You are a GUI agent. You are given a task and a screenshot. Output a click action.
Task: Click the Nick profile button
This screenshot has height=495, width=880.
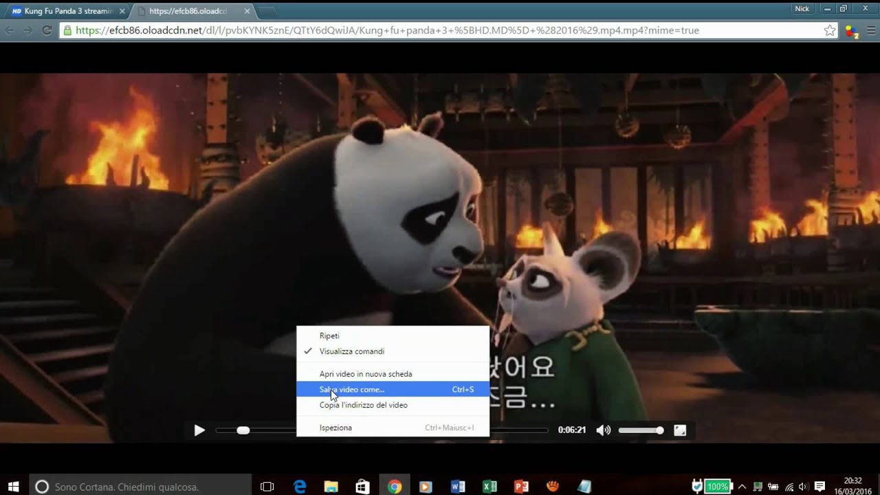tap(802, 8)
